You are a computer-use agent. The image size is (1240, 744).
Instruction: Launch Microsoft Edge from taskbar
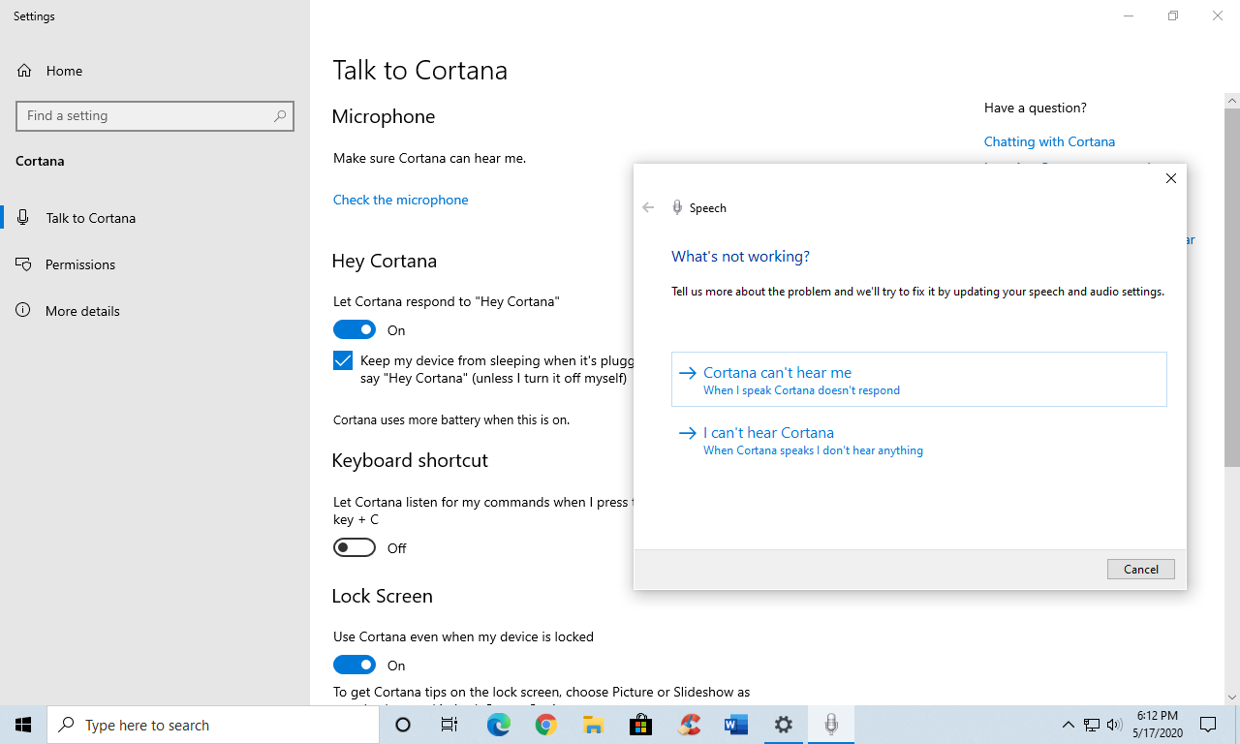coord(498,725)
